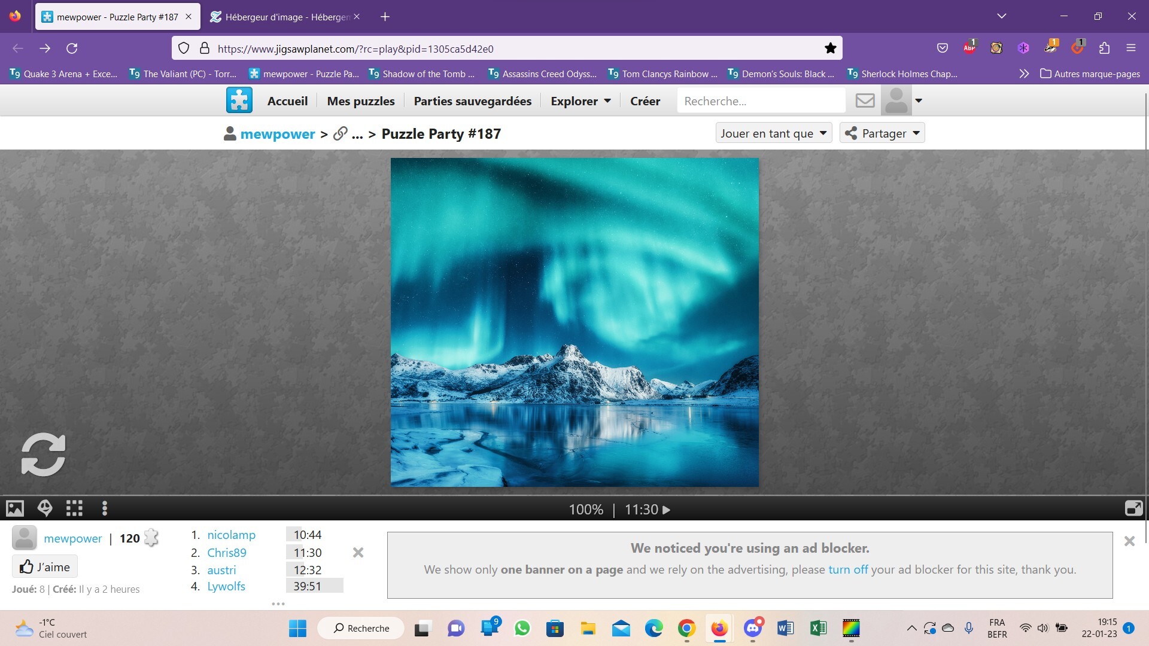Open the Jouer en tant que dropdown
1149x646 pixels.
(x=773, y=133)
